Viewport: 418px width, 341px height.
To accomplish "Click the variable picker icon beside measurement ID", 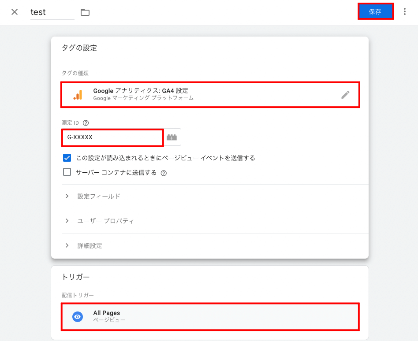I will point(172,137).
